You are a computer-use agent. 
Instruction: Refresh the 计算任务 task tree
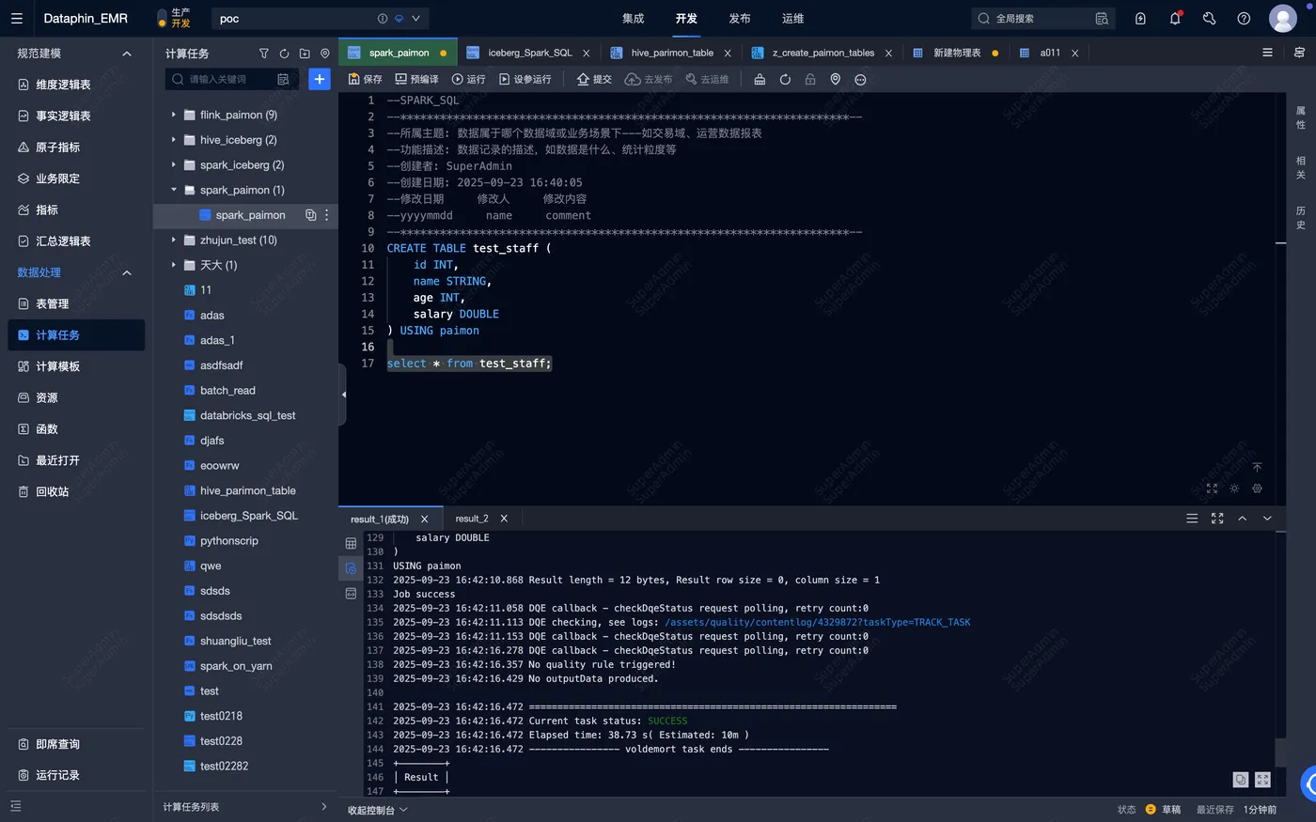[284, 54]
